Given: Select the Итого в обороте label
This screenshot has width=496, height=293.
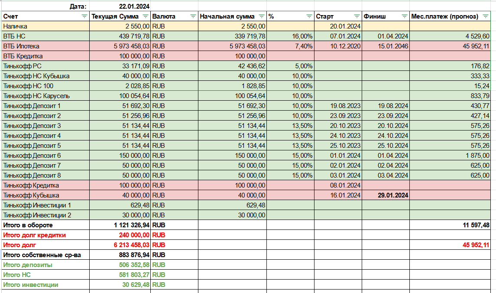Looking at the screenshot, I should (x=45, y=225).
